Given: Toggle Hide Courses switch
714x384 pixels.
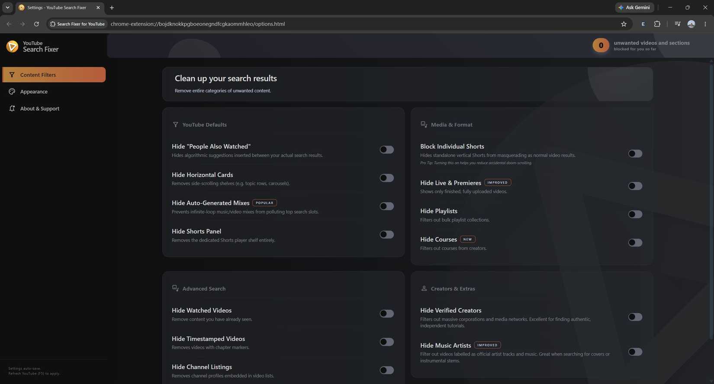Looking at the screenshot, I should (x=635, y=243).
